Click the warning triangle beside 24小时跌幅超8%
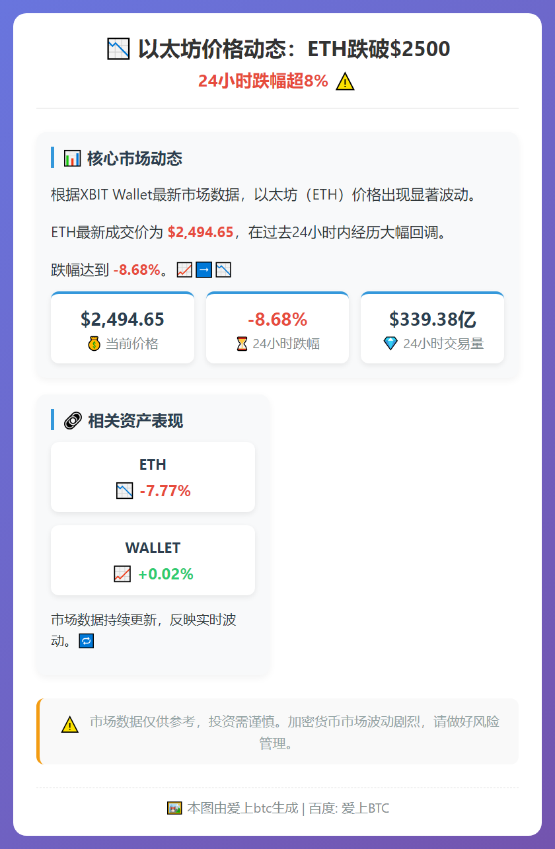The width and height of the screenshot is (555, 849). pos(345,81)
